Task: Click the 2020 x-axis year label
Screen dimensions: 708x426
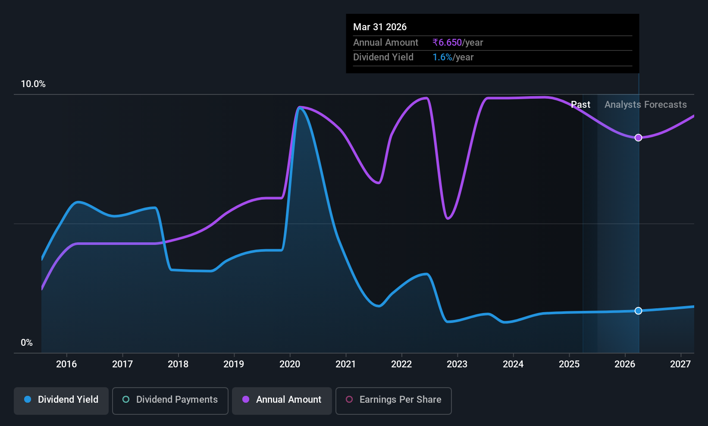Action: tap(290, 364)
